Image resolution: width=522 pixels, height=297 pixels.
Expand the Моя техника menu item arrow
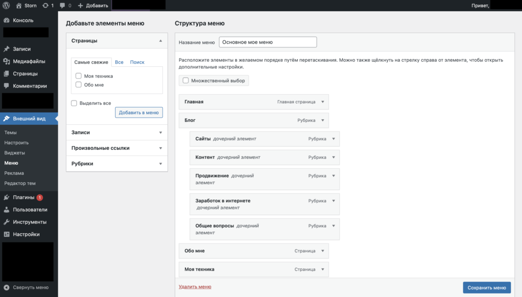[x=323, y=269]
